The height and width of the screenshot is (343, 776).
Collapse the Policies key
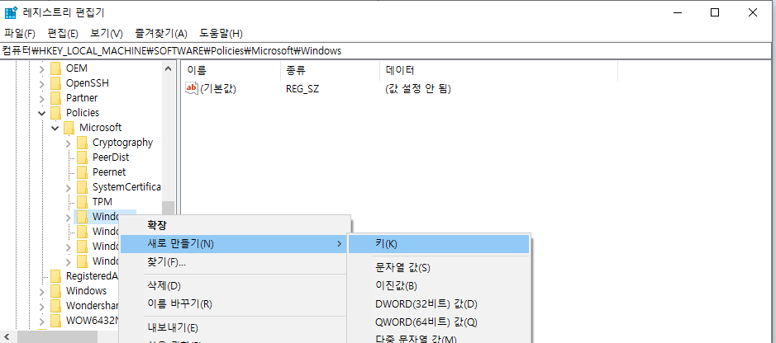(x=42, y=113)
